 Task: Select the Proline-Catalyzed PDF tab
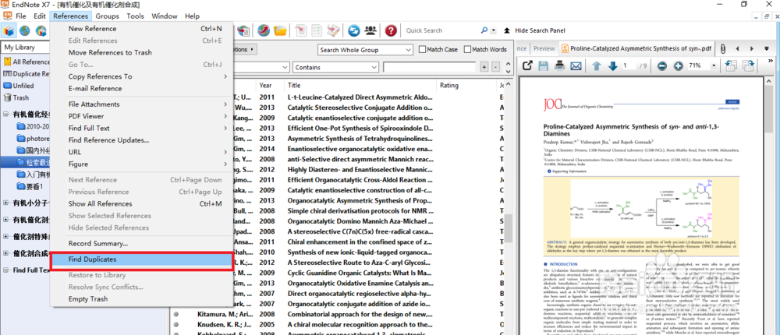(x=637, y=49)
